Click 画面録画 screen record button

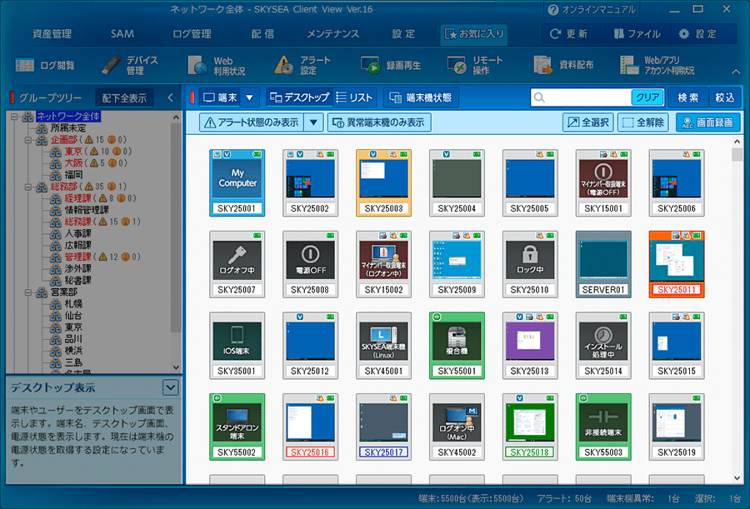pos(707,122)
